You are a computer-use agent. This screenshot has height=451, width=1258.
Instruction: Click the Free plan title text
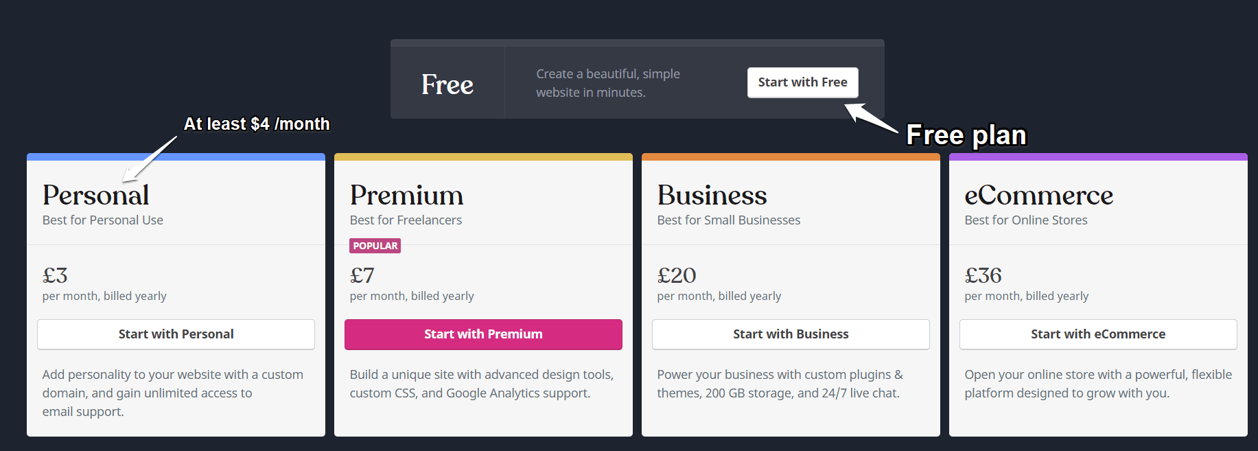447,84
